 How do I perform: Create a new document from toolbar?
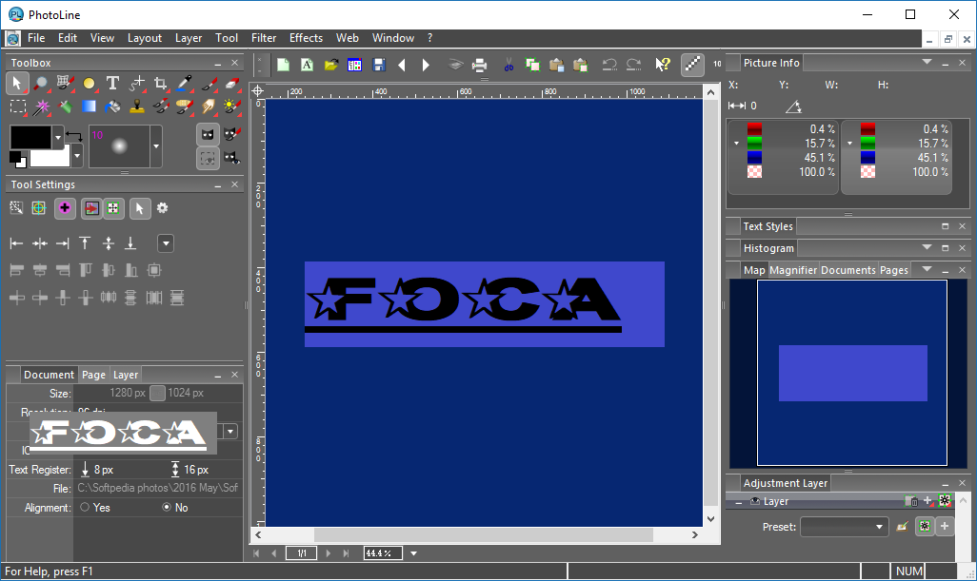point(284,65)
